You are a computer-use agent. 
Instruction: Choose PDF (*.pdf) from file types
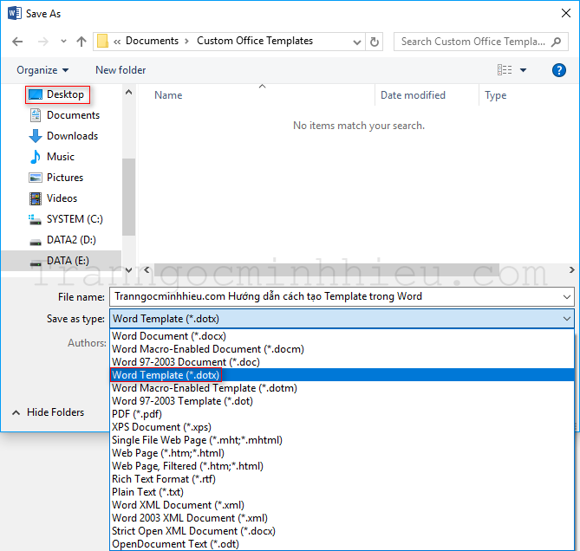(x=136, y=414)
